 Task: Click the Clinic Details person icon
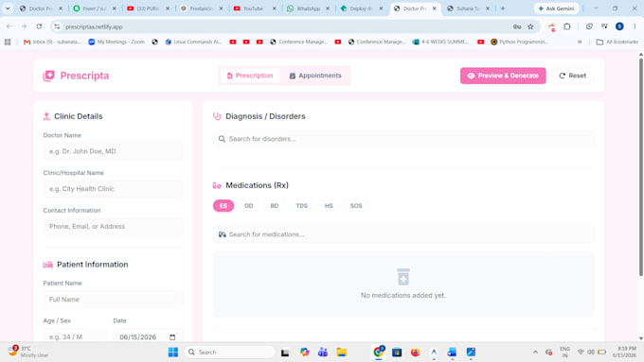pos(46,116)
